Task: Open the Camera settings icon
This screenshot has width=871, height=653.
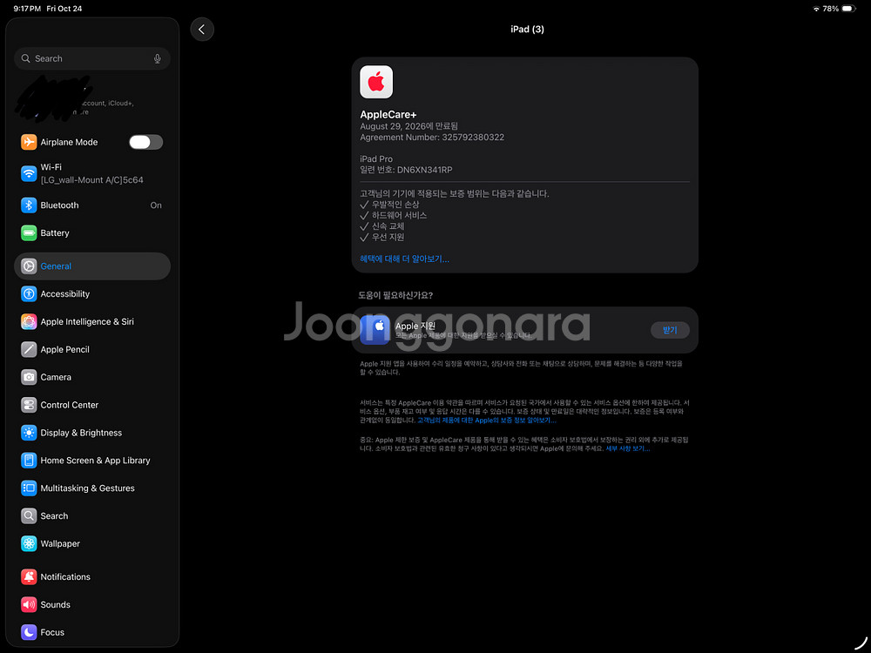Action: pyautogui.click(x=29, y=378)
